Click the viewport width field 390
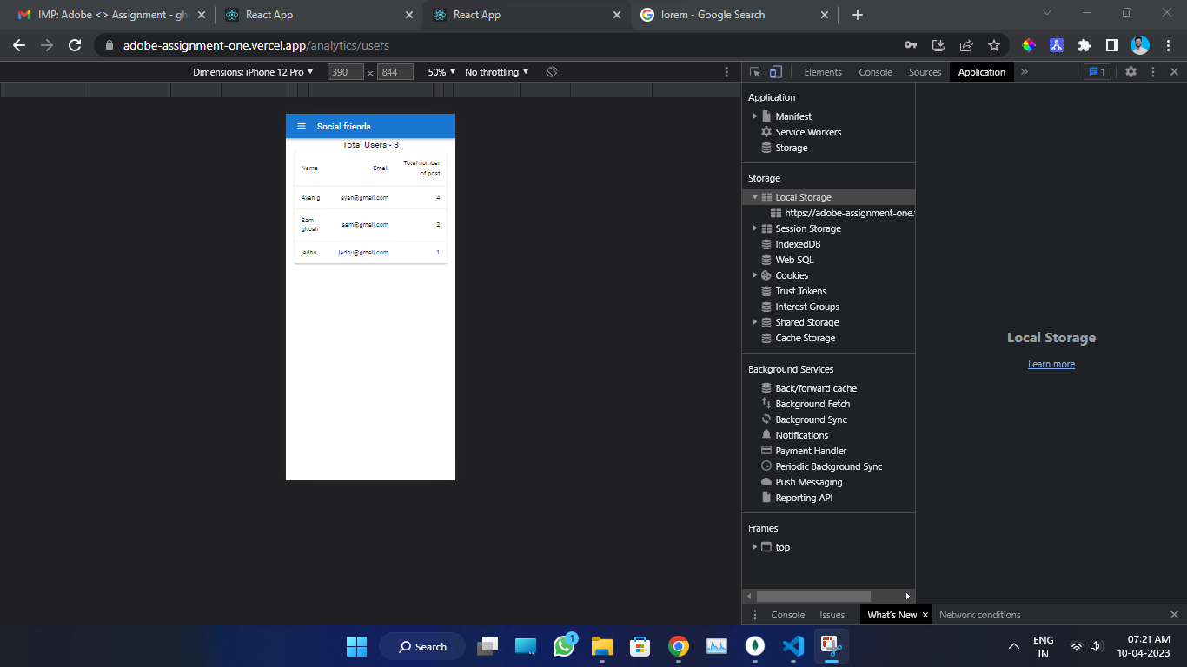The image size is (1187, 667). point(345,72)
